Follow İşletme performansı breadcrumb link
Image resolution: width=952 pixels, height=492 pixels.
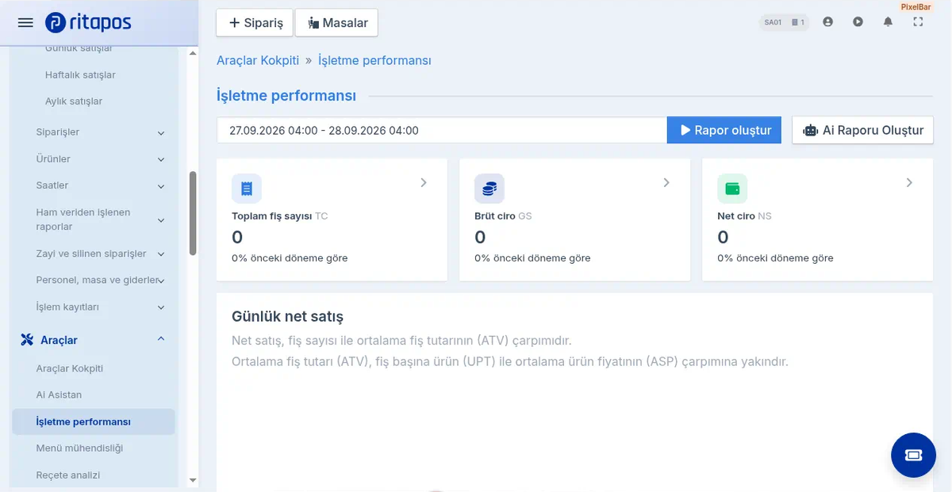point(374,60)
